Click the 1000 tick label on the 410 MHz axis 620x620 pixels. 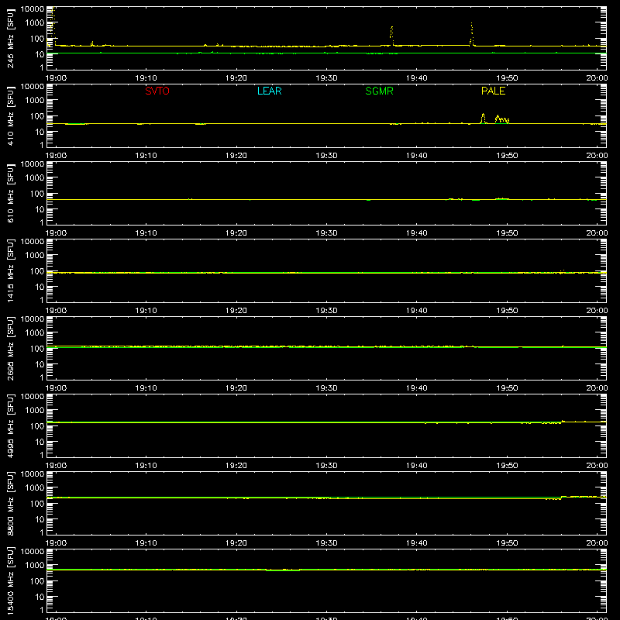tap(35, 100)
